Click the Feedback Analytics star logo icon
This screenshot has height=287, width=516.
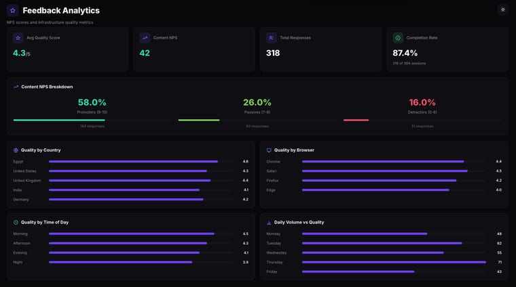[12, 11]
